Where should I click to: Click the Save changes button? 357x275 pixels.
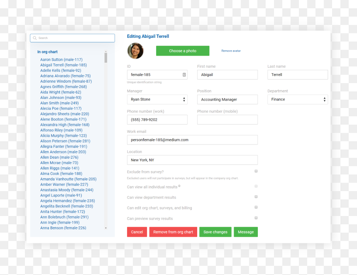point(215,232)
